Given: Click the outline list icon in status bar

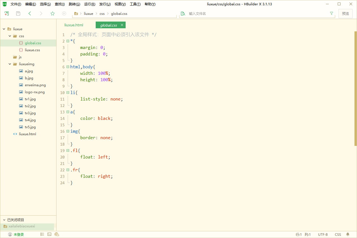Looking at the screenshot, I should tap(42, 234).
